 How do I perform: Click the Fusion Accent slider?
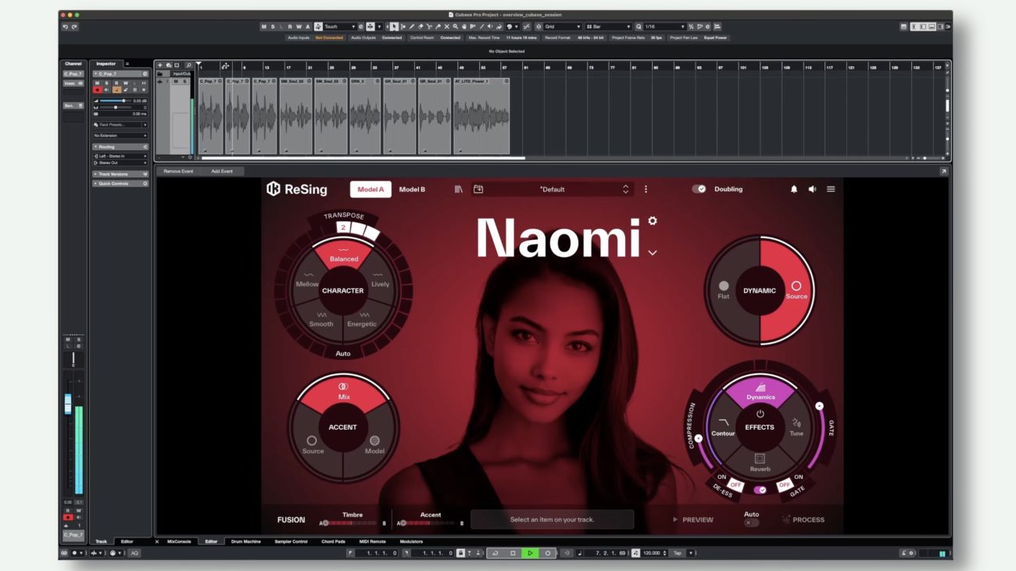(429, 523)
